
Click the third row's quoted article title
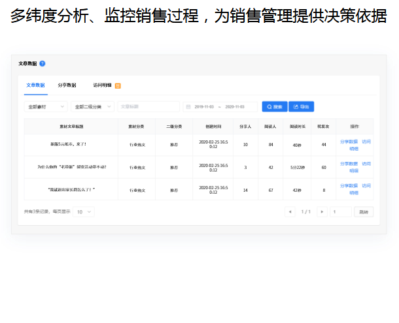pyautogui.click(x=71, y=189)
